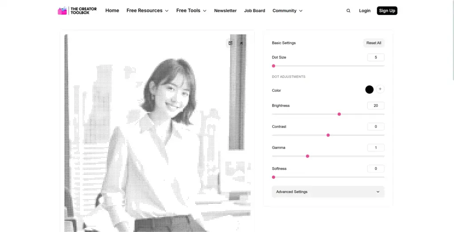Viewport: 454px width, 232px height.
Task: Click the Gamma slider handle
Action: [307, 156]
